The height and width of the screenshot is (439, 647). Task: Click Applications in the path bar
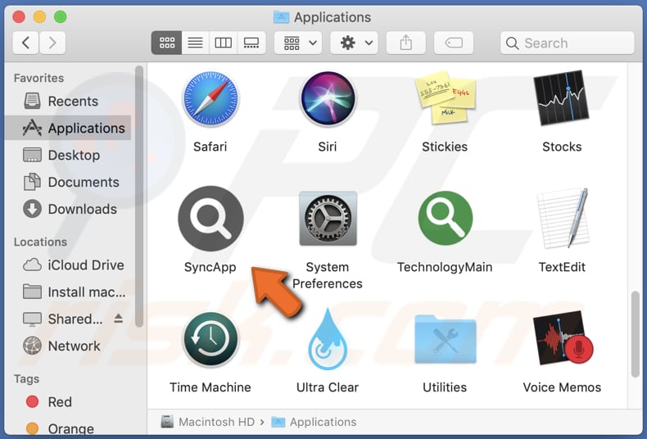pyautogui.click(x=314, y=422)
